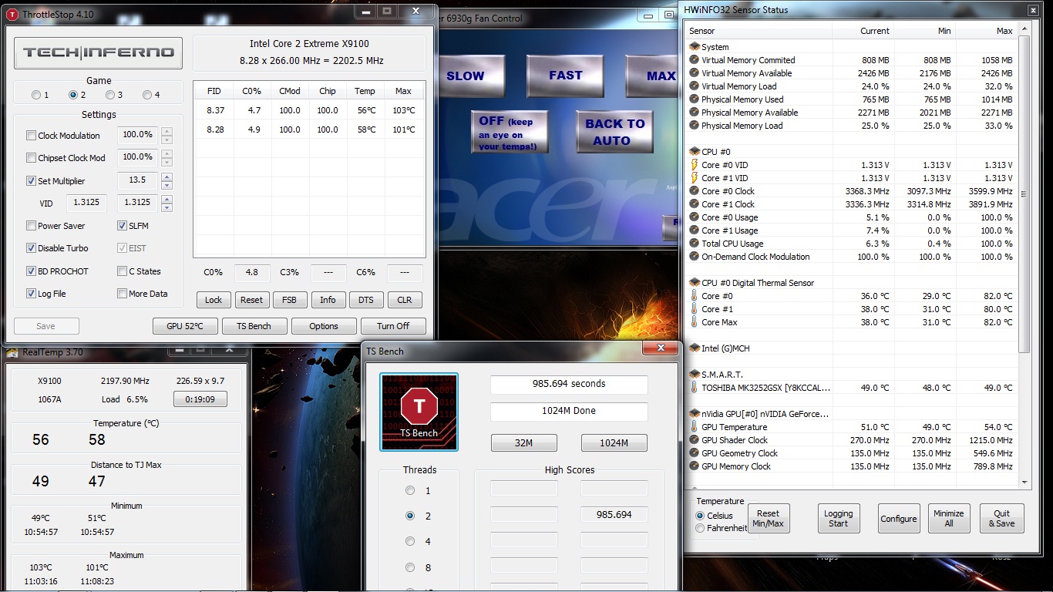Set fan speed to FAST

565,76
